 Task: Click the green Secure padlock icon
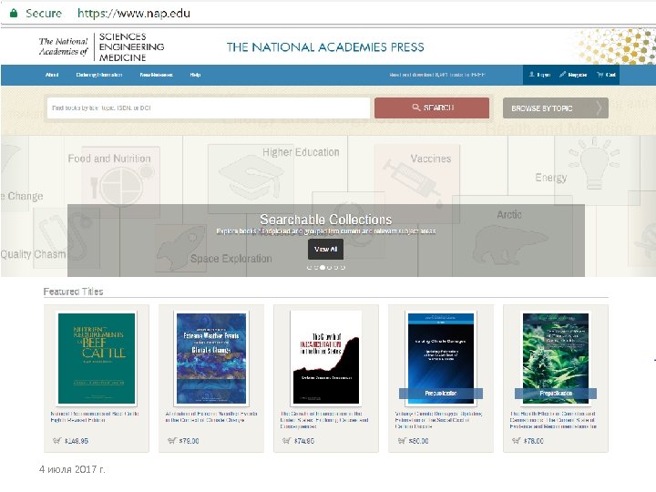(14, 13)
